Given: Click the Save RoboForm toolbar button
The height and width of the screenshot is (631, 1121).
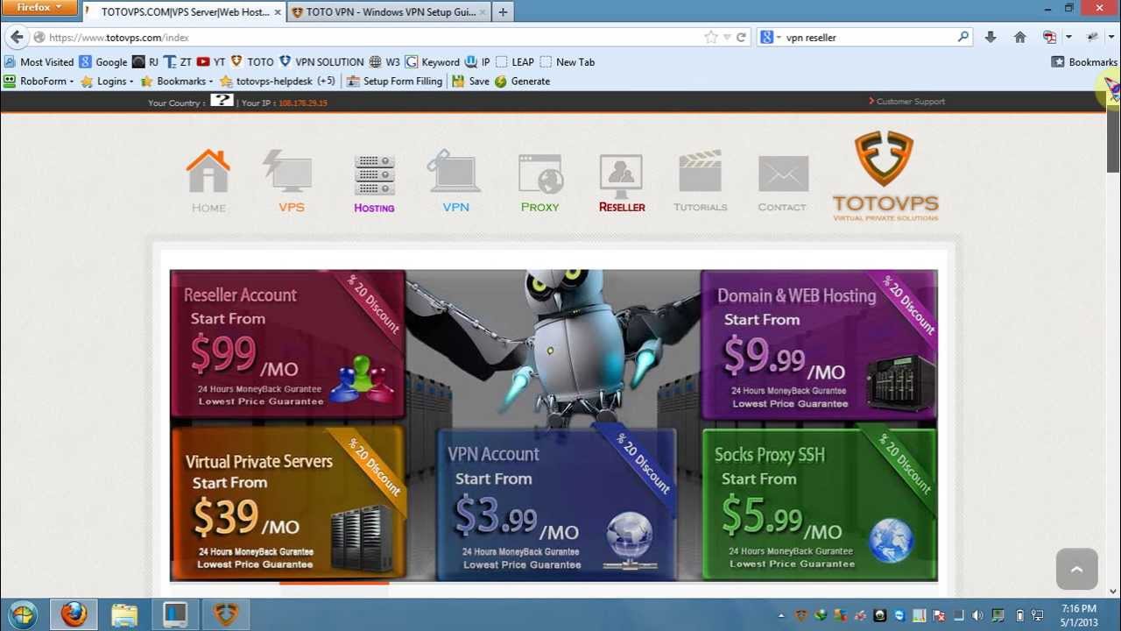Looking at the screenshot, I should point(471,81).
